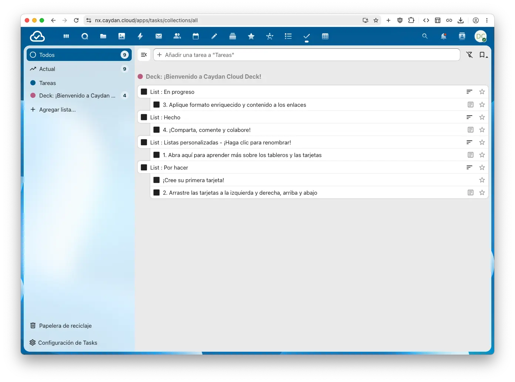The height and width of the screenshot is (382, 515).
Task: Star the '¡Cree su primera tarjeta!' task
Action: (x=482, y=180)
